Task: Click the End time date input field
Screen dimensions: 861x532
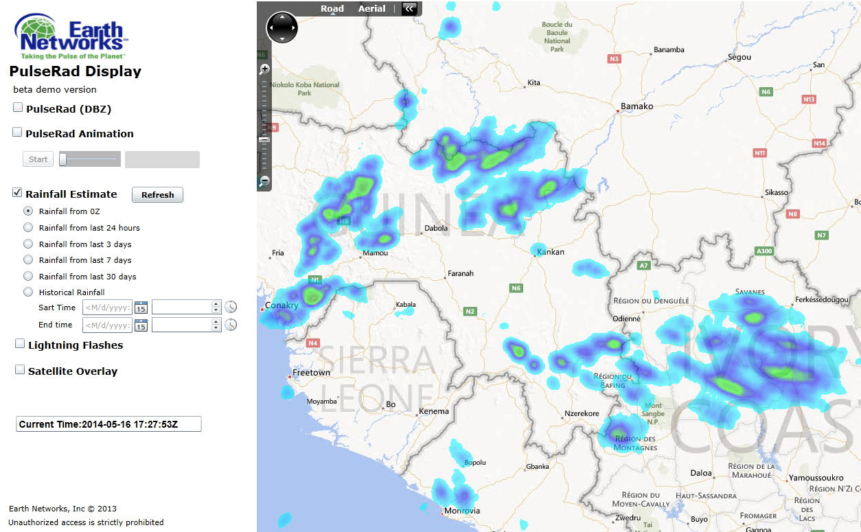Action: [108, 325]
